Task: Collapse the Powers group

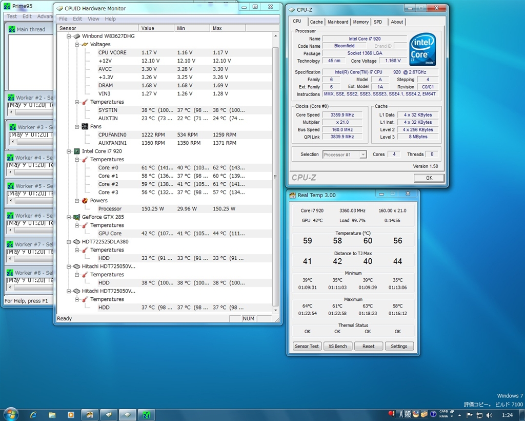Action: (77, 200)
